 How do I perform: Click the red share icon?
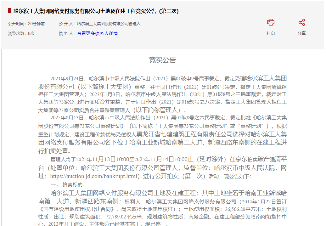(301, 22)
